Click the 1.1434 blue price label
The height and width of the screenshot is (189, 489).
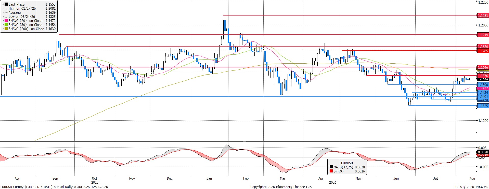(483, 93)
